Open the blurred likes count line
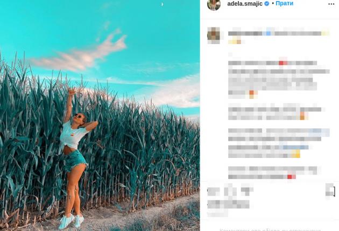339x231 pixels. click(228, 204)
